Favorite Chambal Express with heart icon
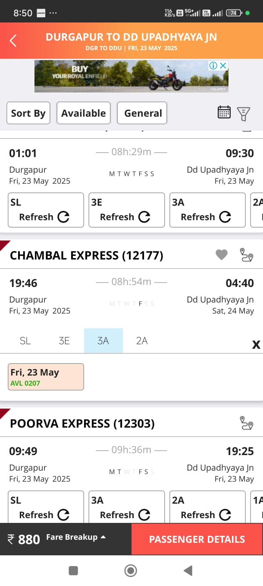 coord(222,255)
